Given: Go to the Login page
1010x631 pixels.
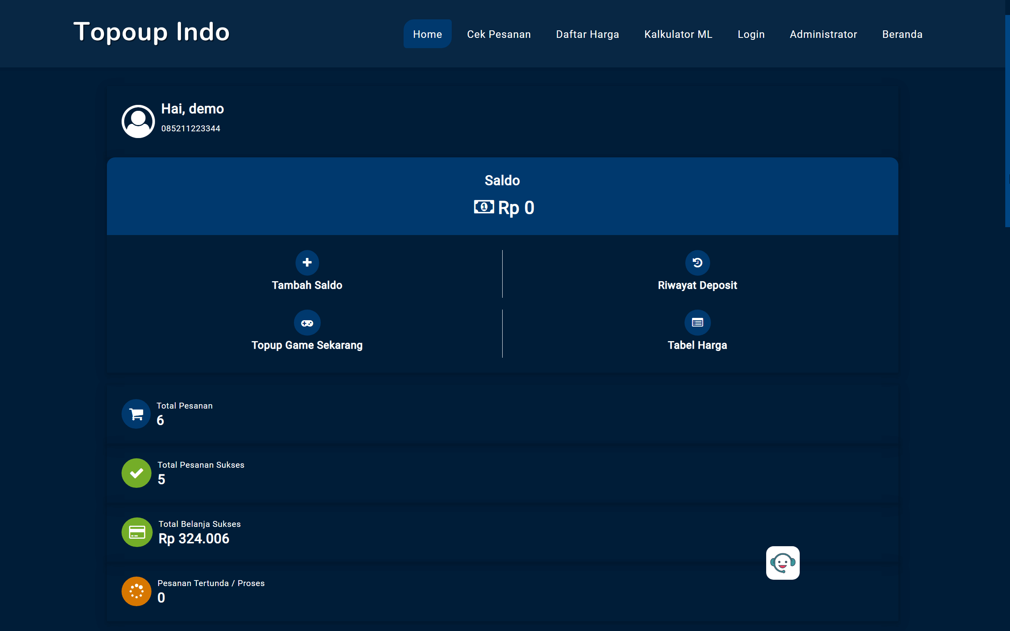Looking at the screenshot, I should click(x=751, y=34).
